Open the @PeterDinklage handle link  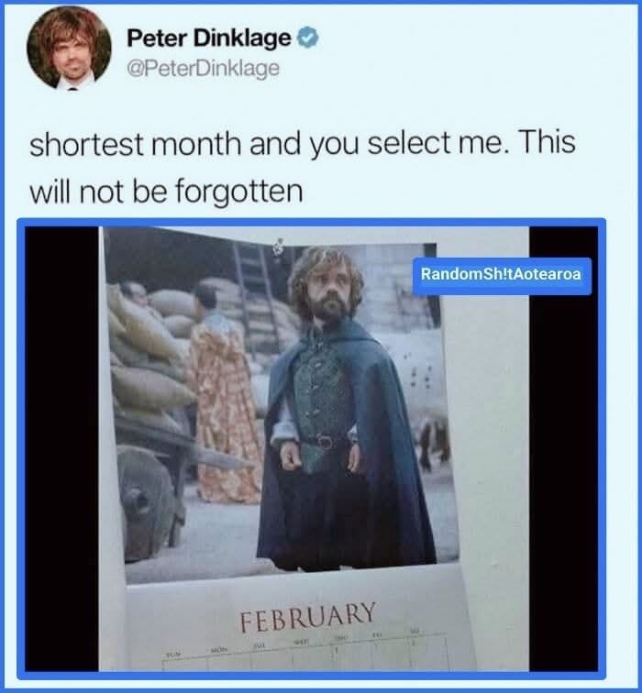[x=203, y=68]
